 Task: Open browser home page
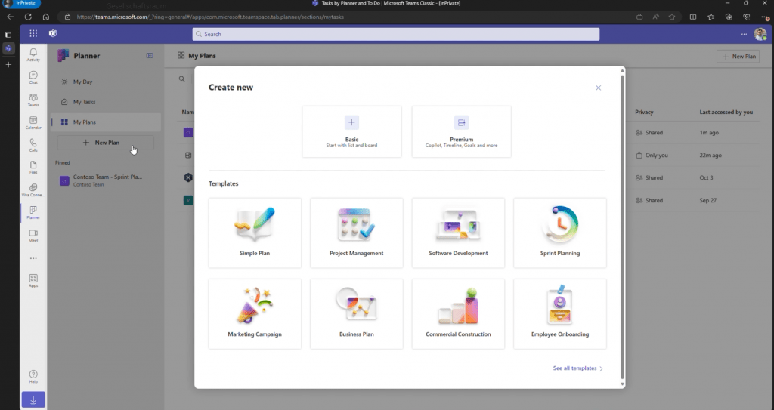coord(46,17)
